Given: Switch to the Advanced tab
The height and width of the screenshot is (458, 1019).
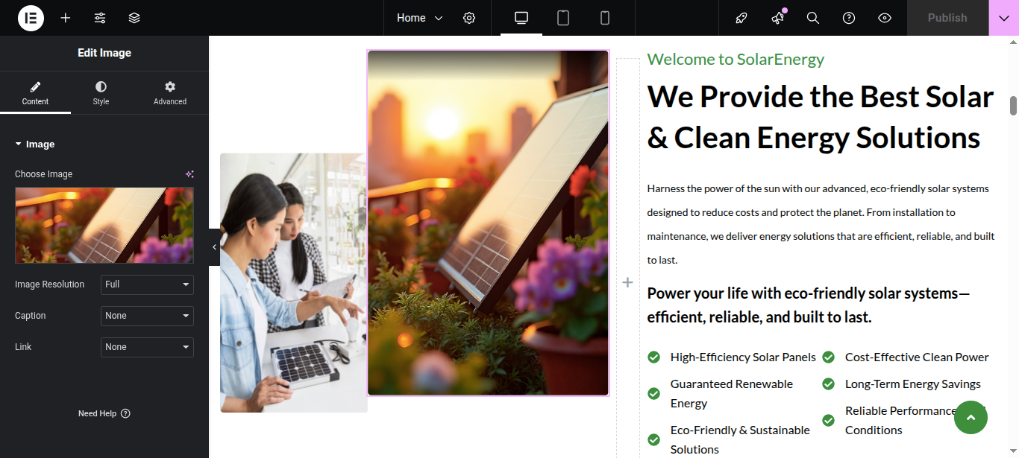Looking at the screenshot, I should point(170,93).
